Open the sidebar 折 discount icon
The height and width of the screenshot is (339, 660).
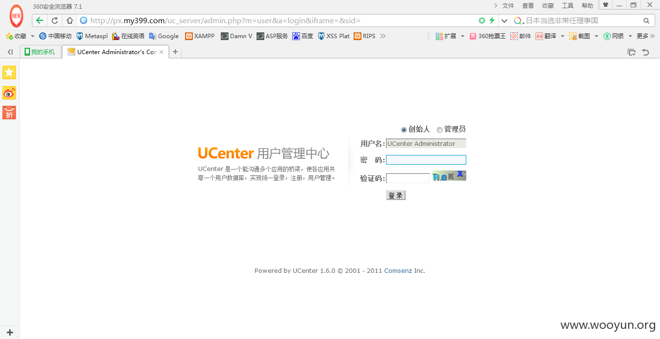tap(9, 113)
